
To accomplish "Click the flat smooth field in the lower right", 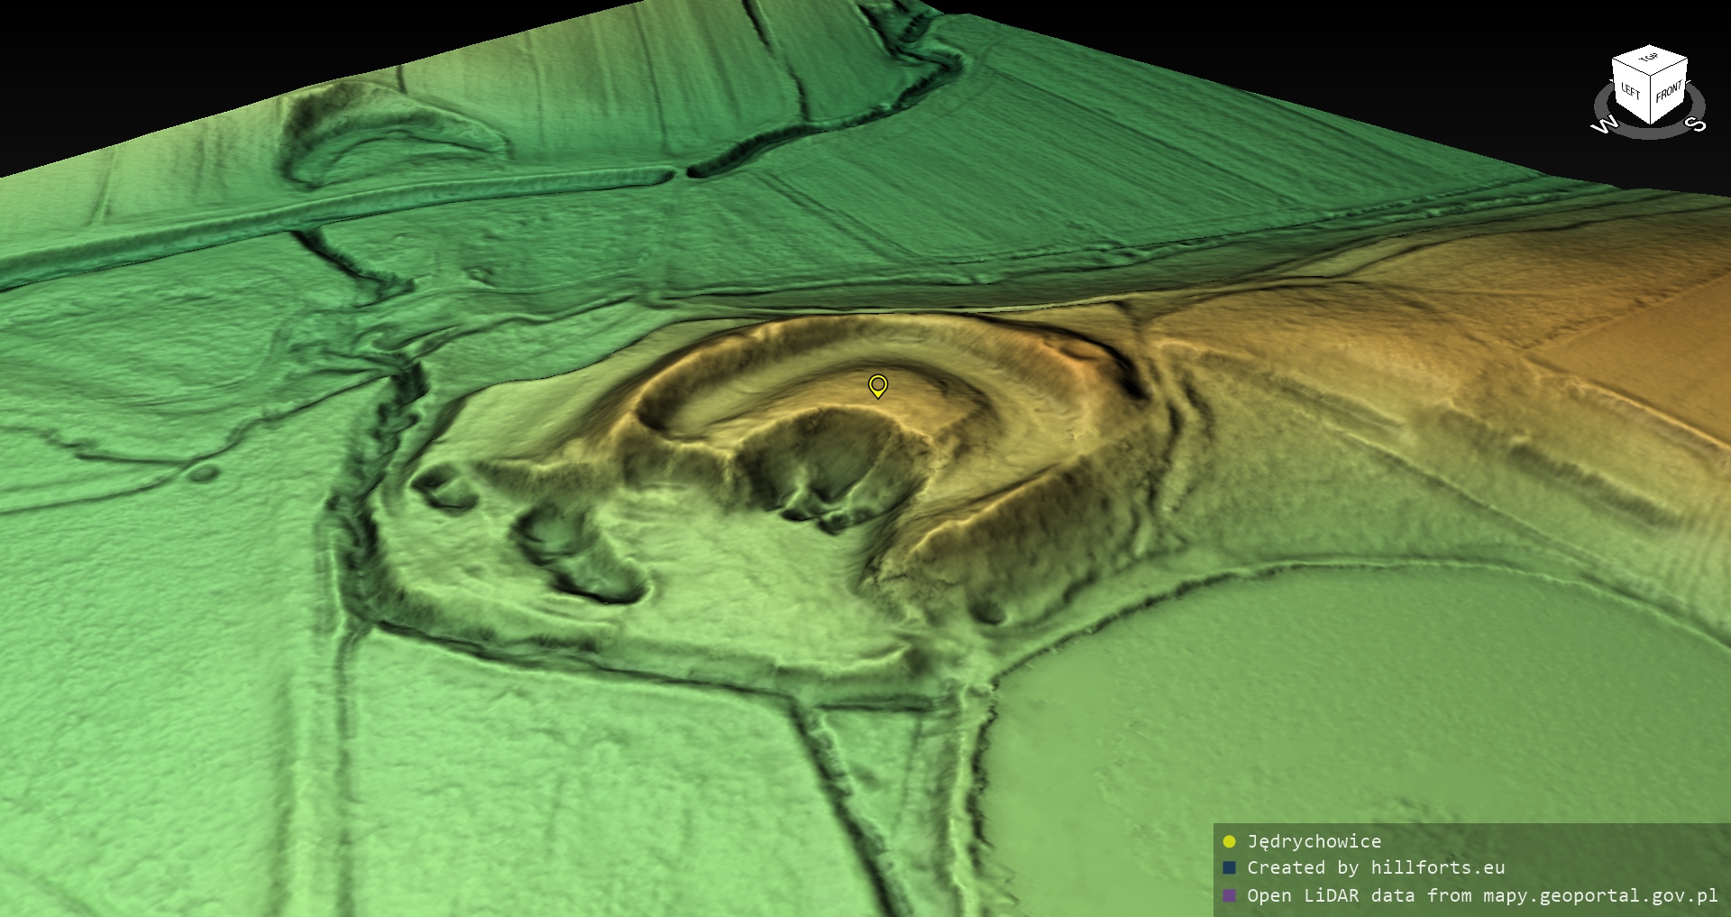I will (x=1352, y=703).
